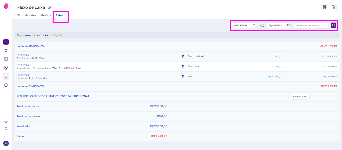Click entry 'Teste fee mensal 6/12 - Tiana'
The image size is (342, 150).
click(x=31, y=58)
